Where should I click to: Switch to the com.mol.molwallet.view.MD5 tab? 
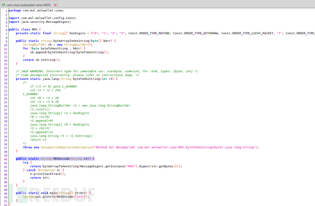(x=28, y=5)
